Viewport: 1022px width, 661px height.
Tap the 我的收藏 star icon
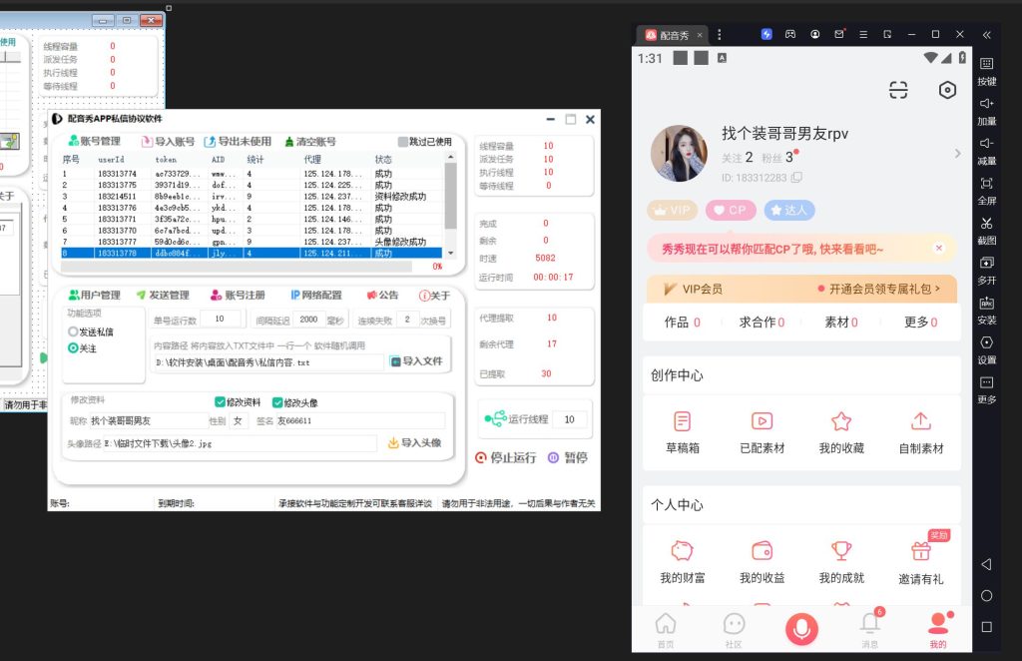click(x=841, y=422)
